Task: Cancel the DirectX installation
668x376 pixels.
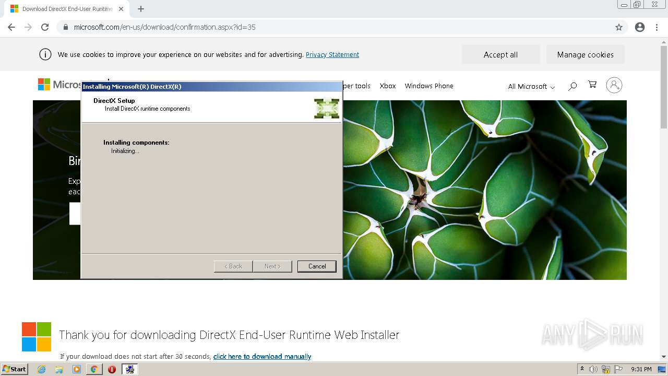Action: (x=317, y=266)
